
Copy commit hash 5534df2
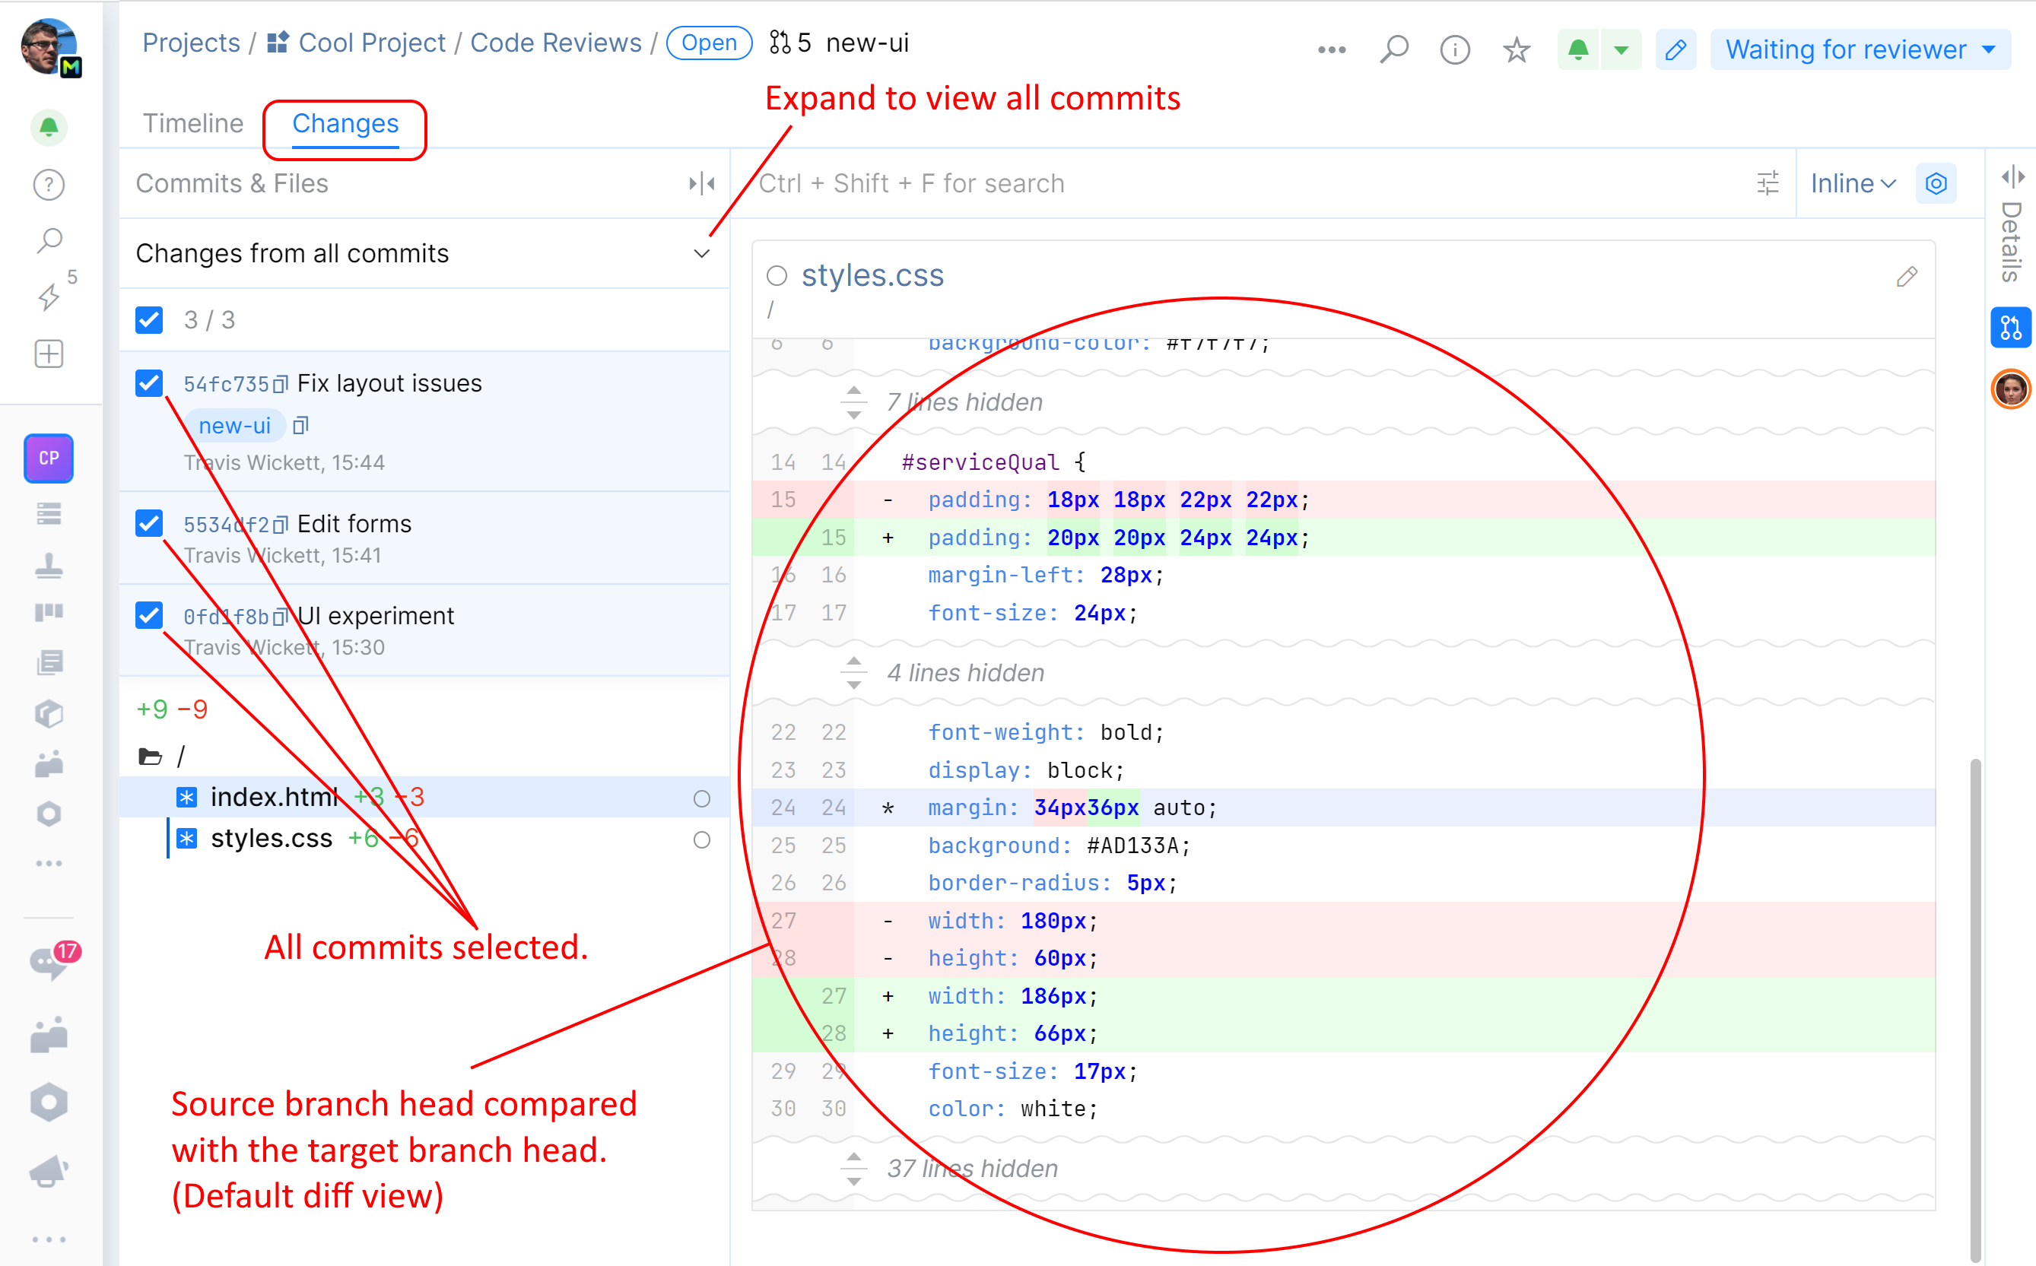click(x=281, y=525)
